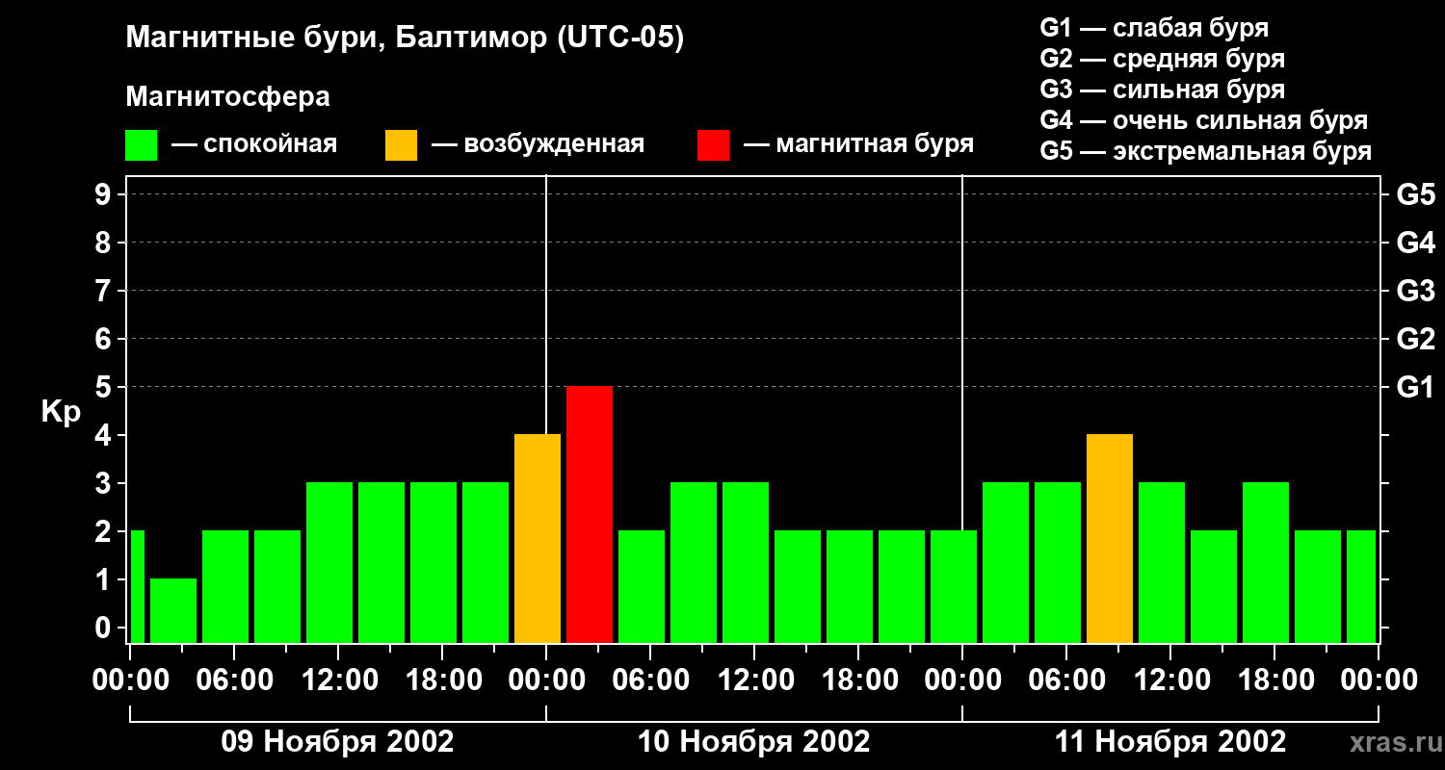
Task: Click the orange 'возбужденная' legend swatch
Action: pyautogui.click(x=401, y=145)
